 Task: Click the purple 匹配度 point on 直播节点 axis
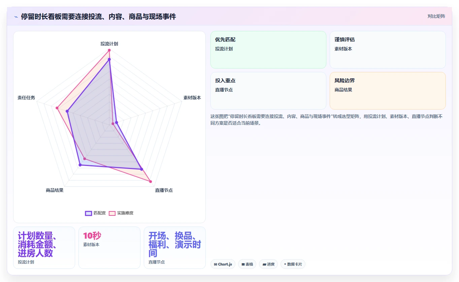click(x=141, y=169)
